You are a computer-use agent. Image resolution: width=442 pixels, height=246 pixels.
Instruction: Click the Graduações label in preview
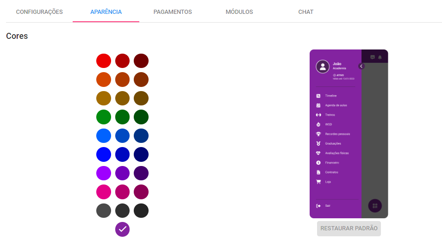pos(333,144)
